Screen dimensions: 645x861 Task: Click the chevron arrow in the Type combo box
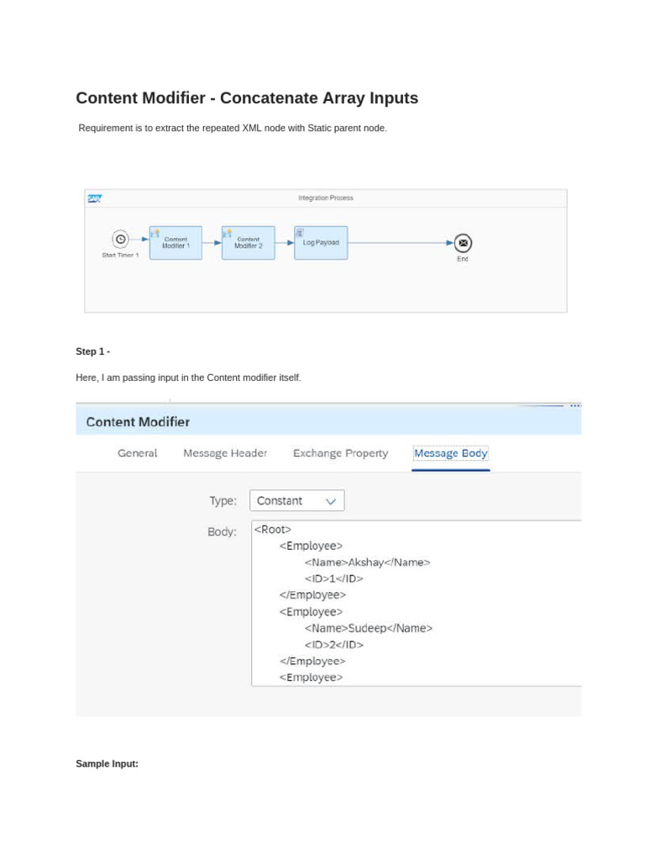330,501
